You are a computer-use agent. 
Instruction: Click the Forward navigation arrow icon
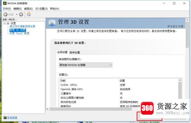coord(21,15)
